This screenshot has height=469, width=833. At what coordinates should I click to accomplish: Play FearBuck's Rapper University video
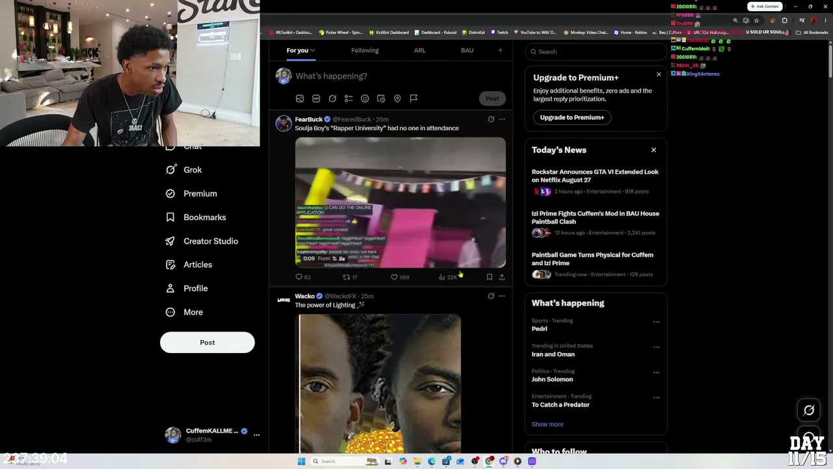click(400, 203)
